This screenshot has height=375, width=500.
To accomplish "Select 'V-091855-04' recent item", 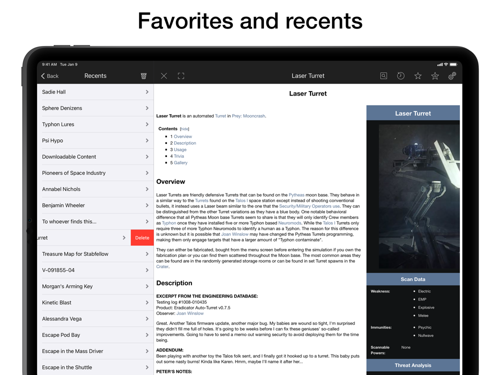I will [x=95, y=270].
